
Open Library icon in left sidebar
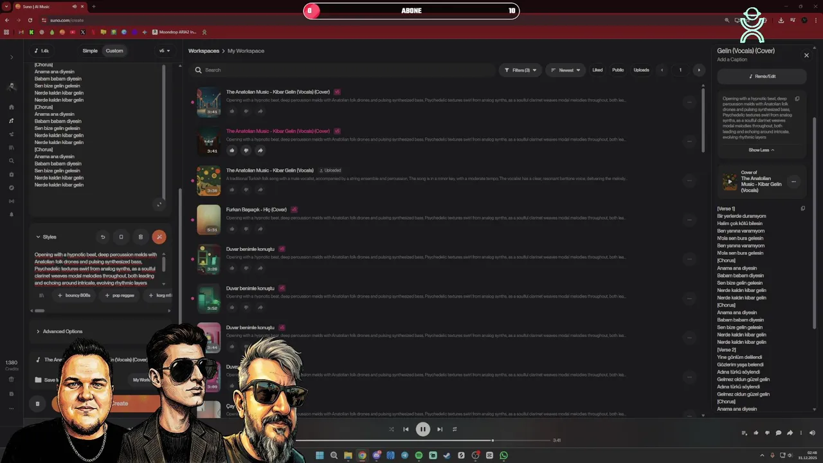[12, 147]
